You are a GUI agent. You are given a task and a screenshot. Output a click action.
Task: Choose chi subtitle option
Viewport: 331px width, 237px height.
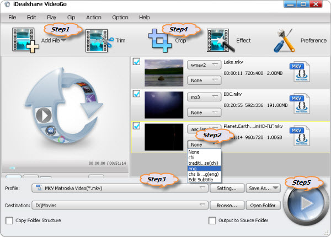204,158
